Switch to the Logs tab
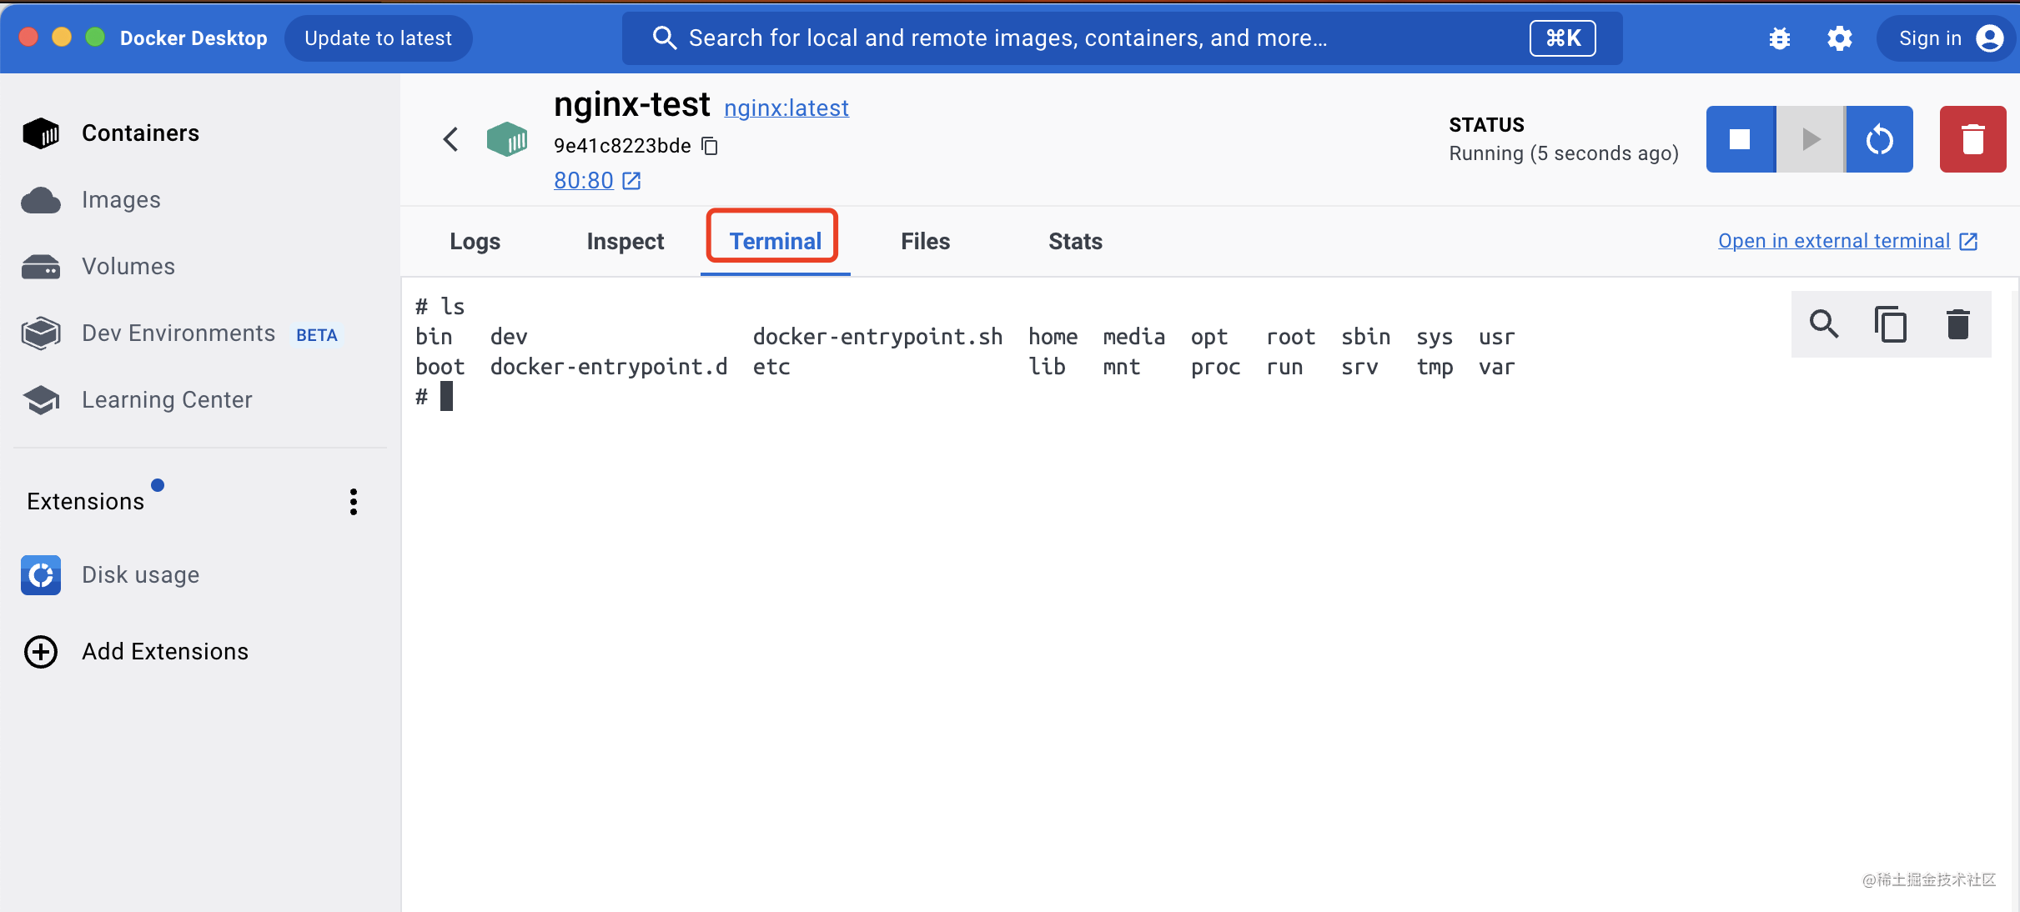The width and height of the screenshot is (2020, 912). coord(474,241)
